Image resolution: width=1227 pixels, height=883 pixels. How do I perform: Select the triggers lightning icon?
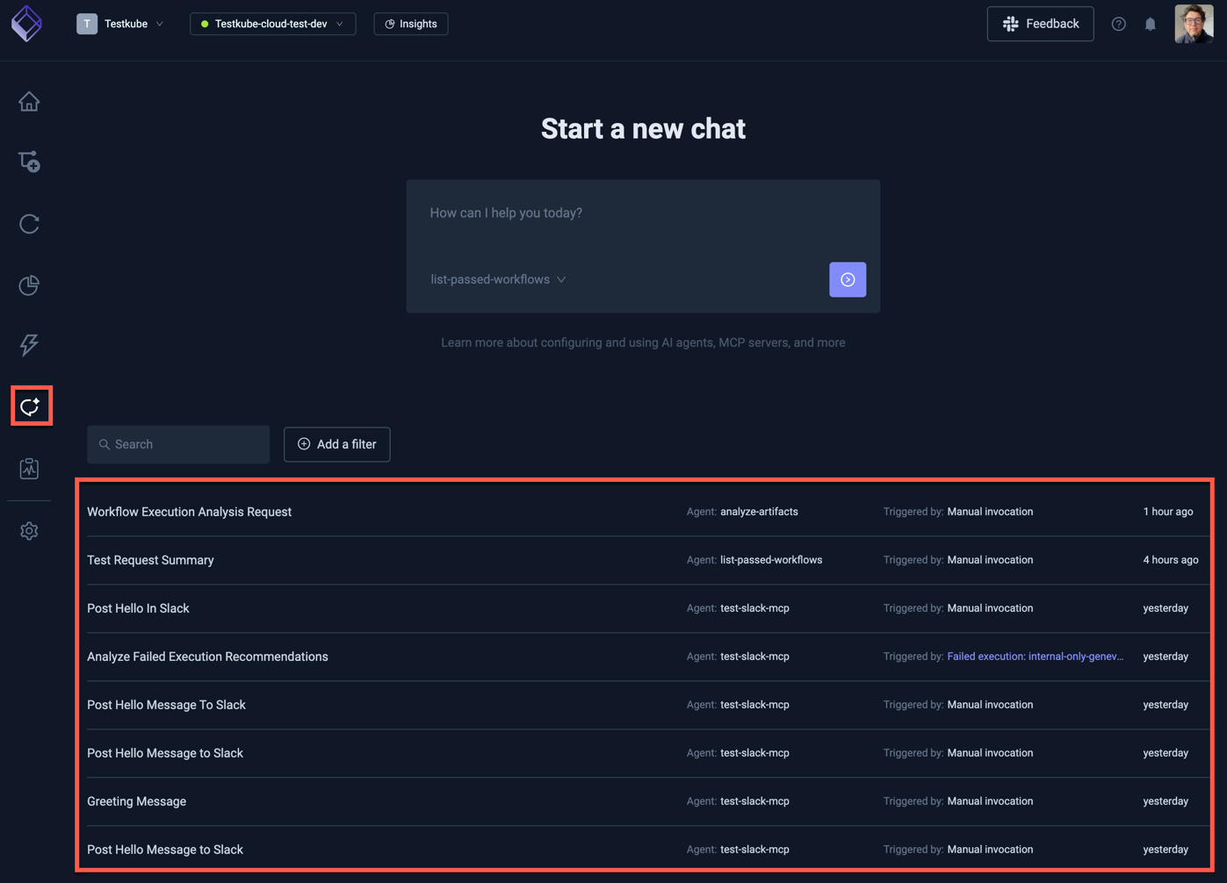(x=29, y=345)
